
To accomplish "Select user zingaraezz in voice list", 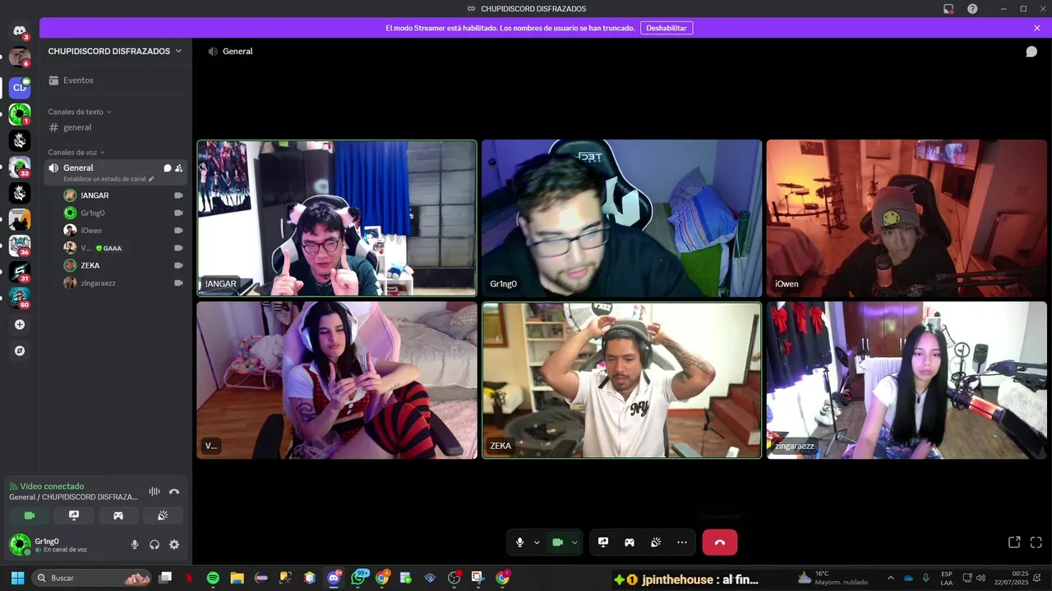I will click(123, 282).
